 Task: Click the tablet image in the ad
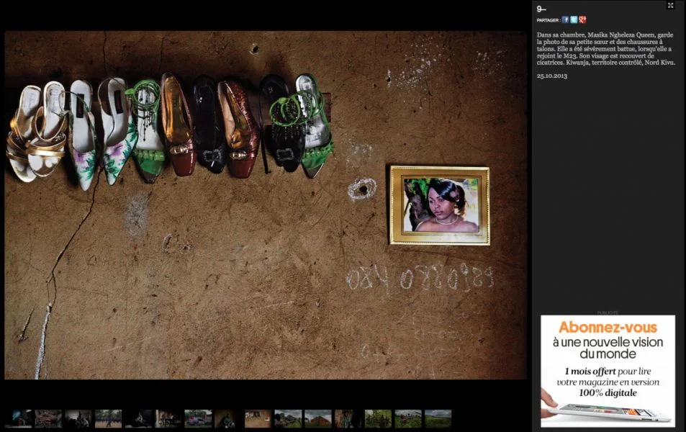pyautogui.click(x=610, y=413)
